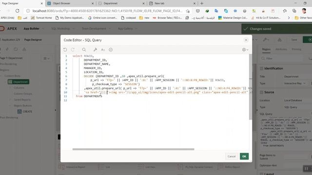This screenshot has height=175, width=312.
Task: Click the favorite star icon in address bar
Action: click(x=188, y=11)
